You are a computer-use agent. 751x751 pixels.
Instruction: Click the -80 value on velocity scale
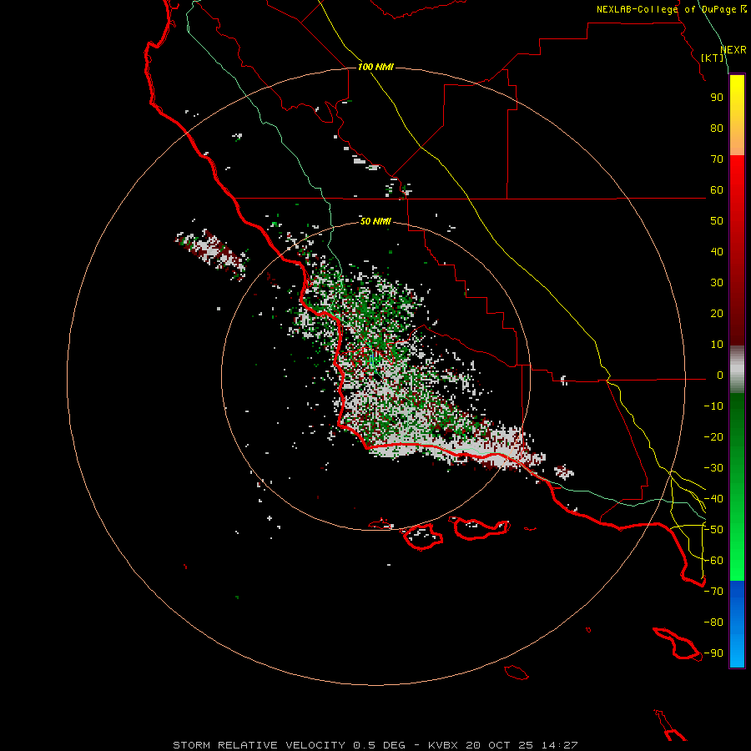[x=713, y=622]
